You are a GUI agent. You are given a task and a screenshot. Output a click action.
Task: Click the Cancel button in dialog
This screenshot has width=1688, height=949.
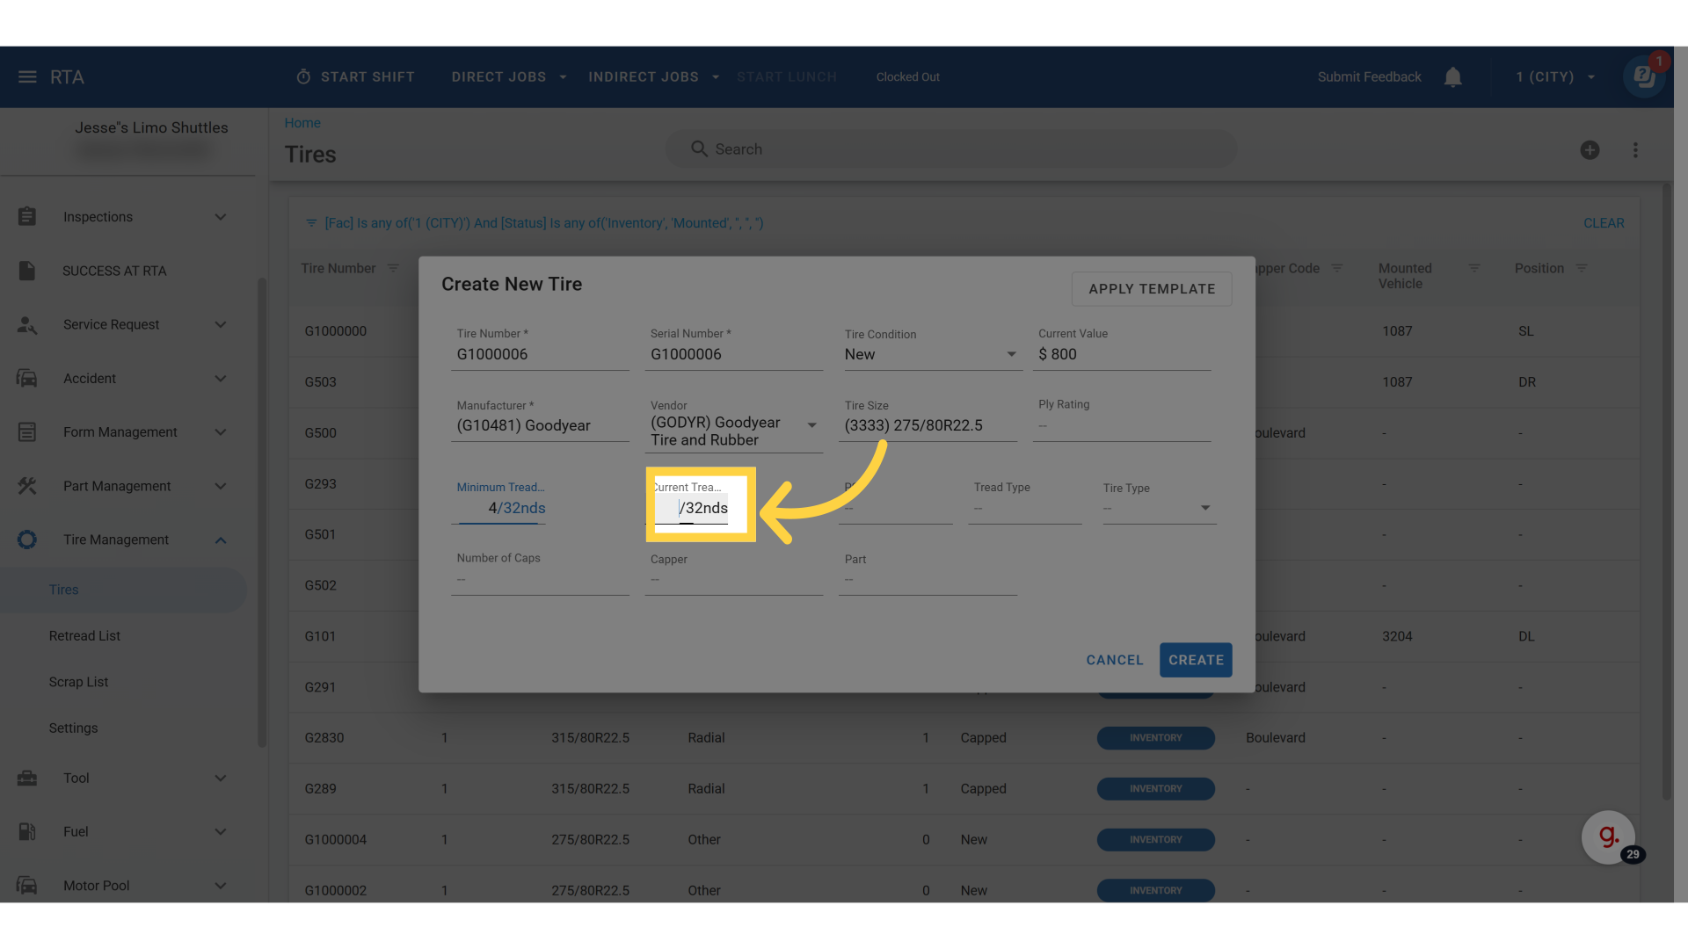[1114, 660]
